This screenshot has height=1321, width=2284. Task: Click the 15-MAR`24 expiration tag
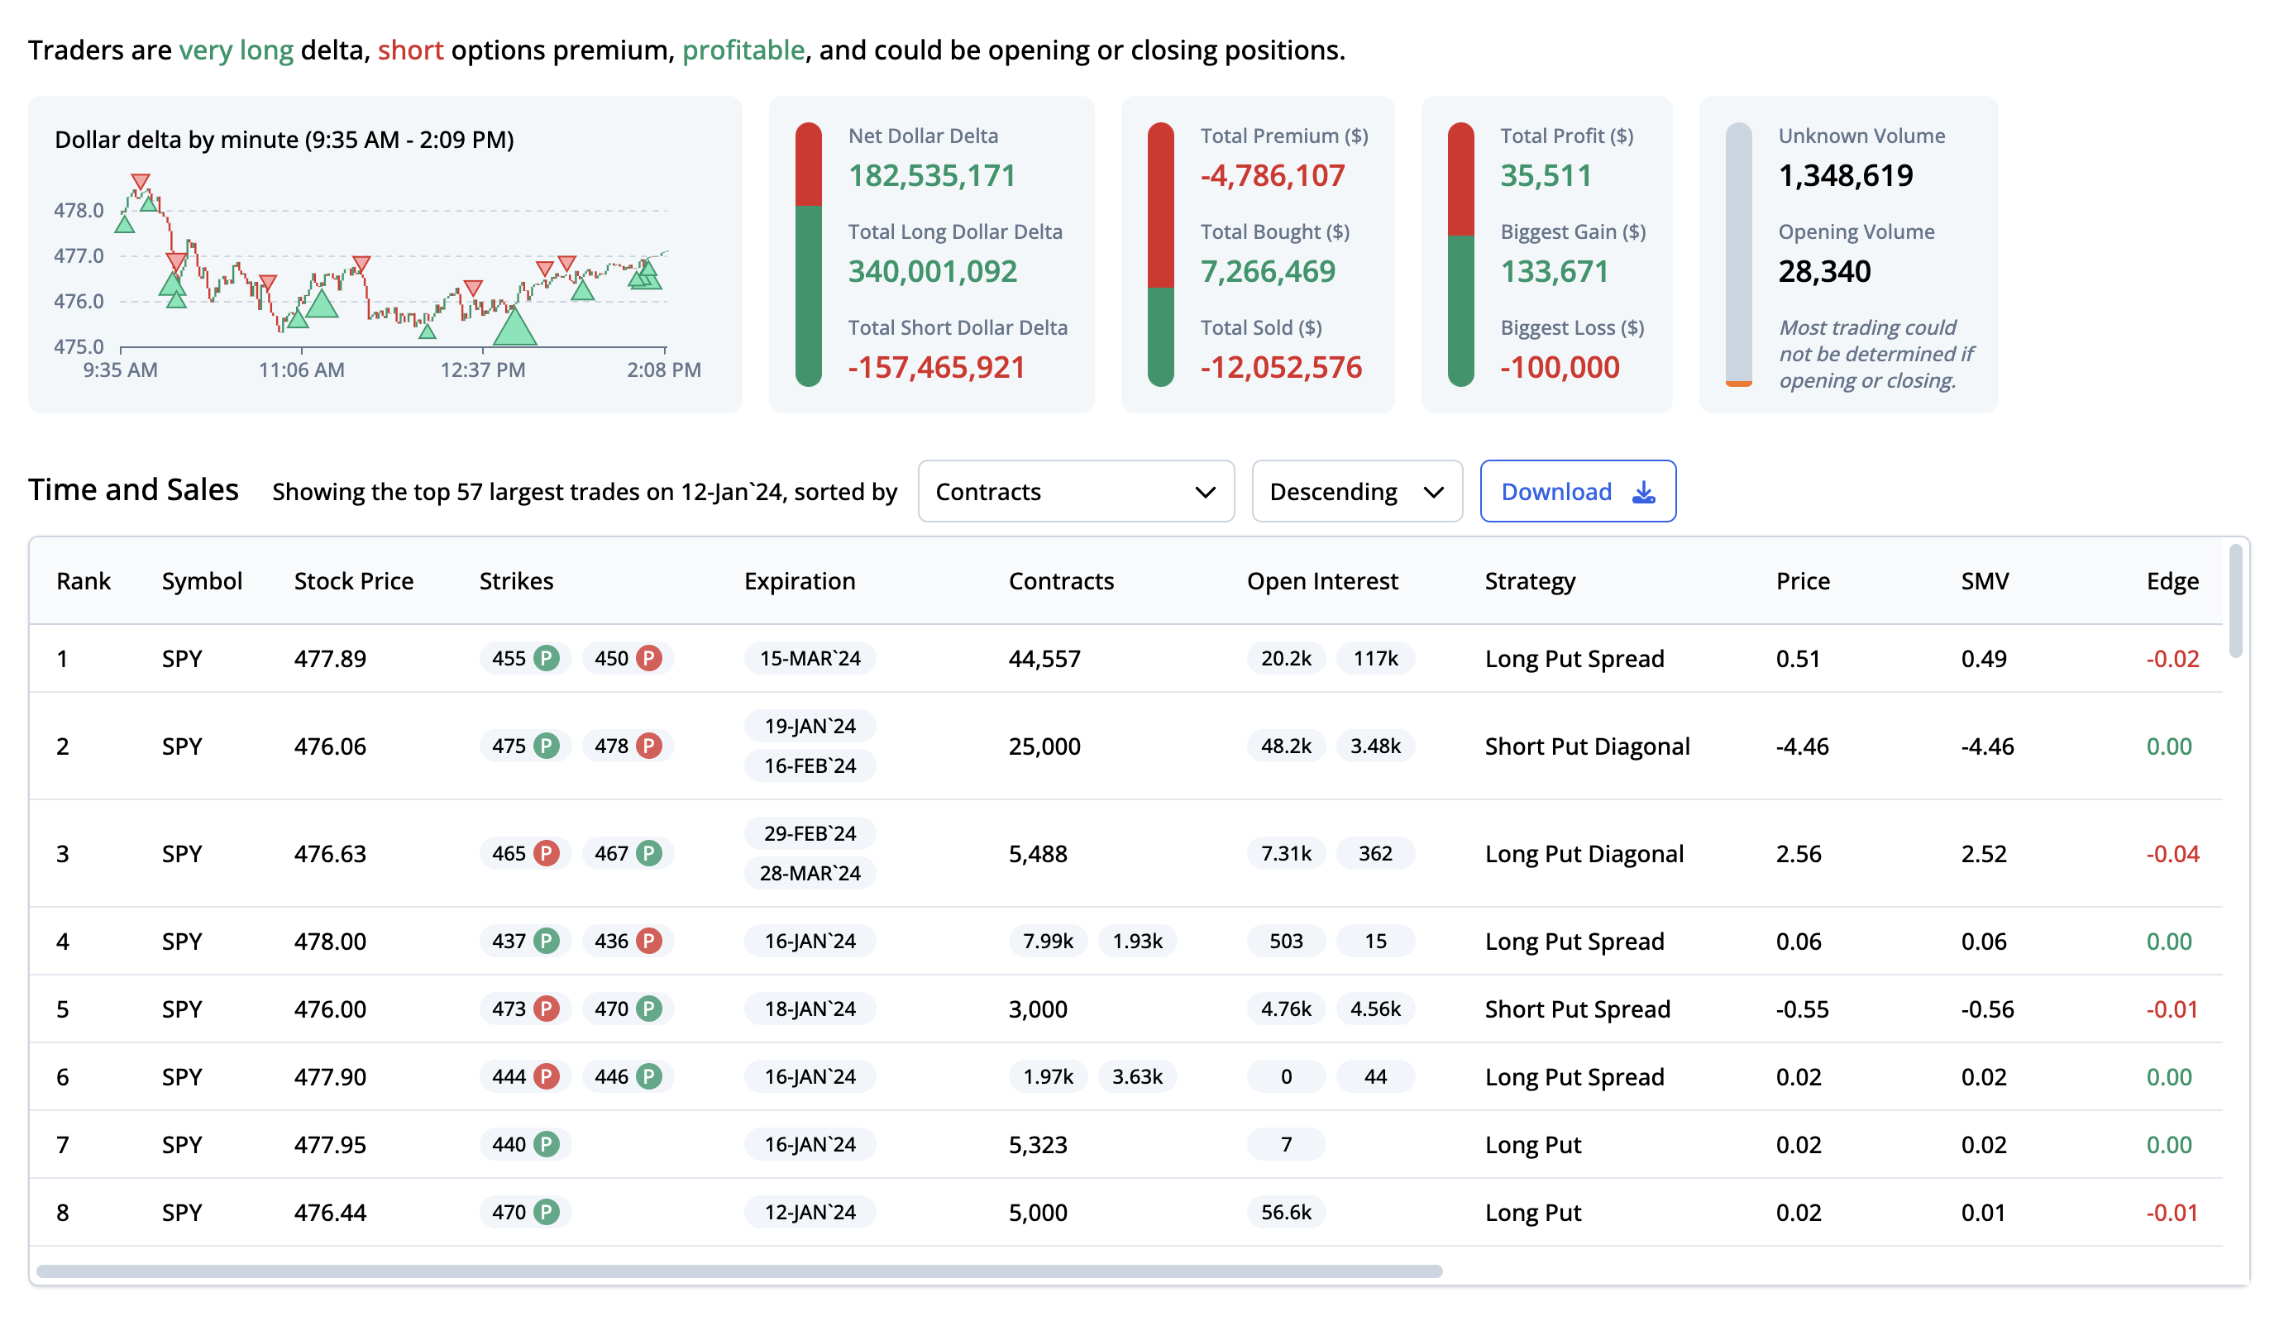810,658
